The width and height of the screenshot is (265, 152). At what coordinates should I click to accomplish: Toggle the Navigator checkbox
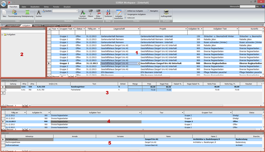(148, 11)
